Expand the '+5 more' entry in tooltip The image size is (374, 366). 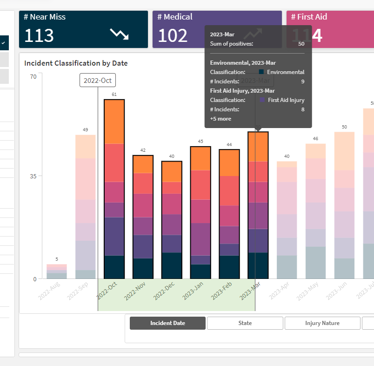pos(220,119)
